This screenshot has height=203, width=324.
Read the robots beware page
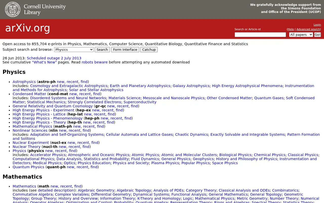[95, 62]
